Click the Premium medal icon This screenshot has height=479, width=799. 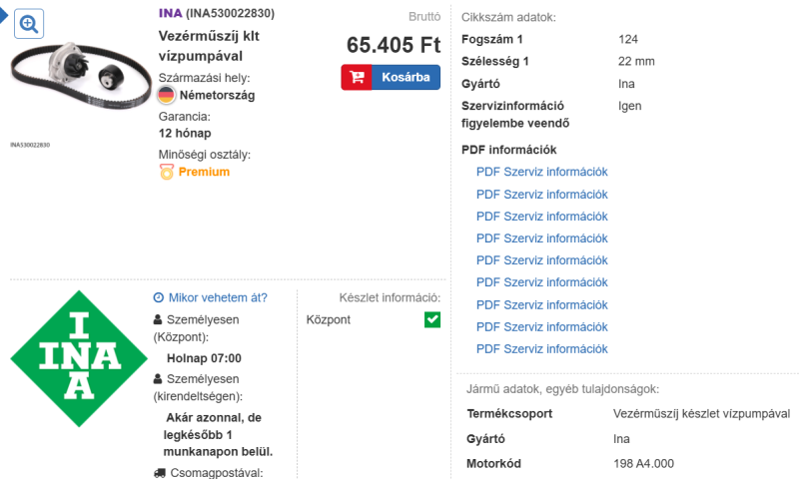167,172
